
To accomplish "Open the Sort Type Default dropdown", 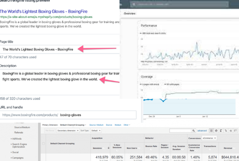I will click(x=96, y=131).
